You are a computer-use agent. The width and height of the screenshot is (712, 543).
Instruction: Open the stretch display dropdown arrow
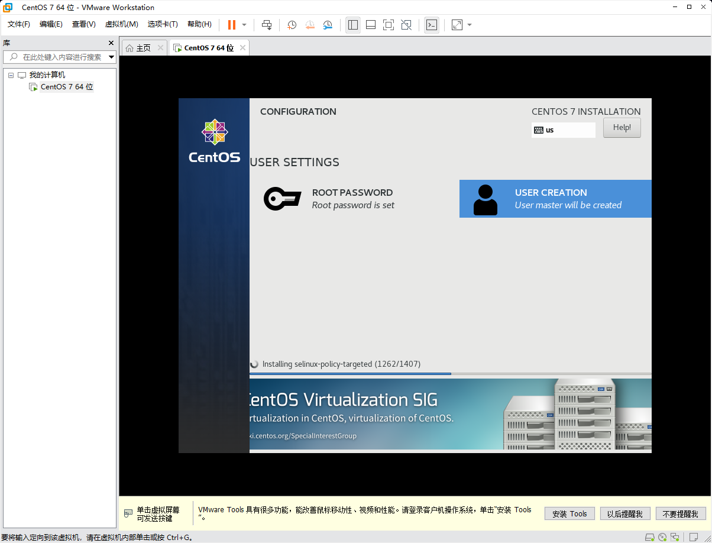pos(470,25)
